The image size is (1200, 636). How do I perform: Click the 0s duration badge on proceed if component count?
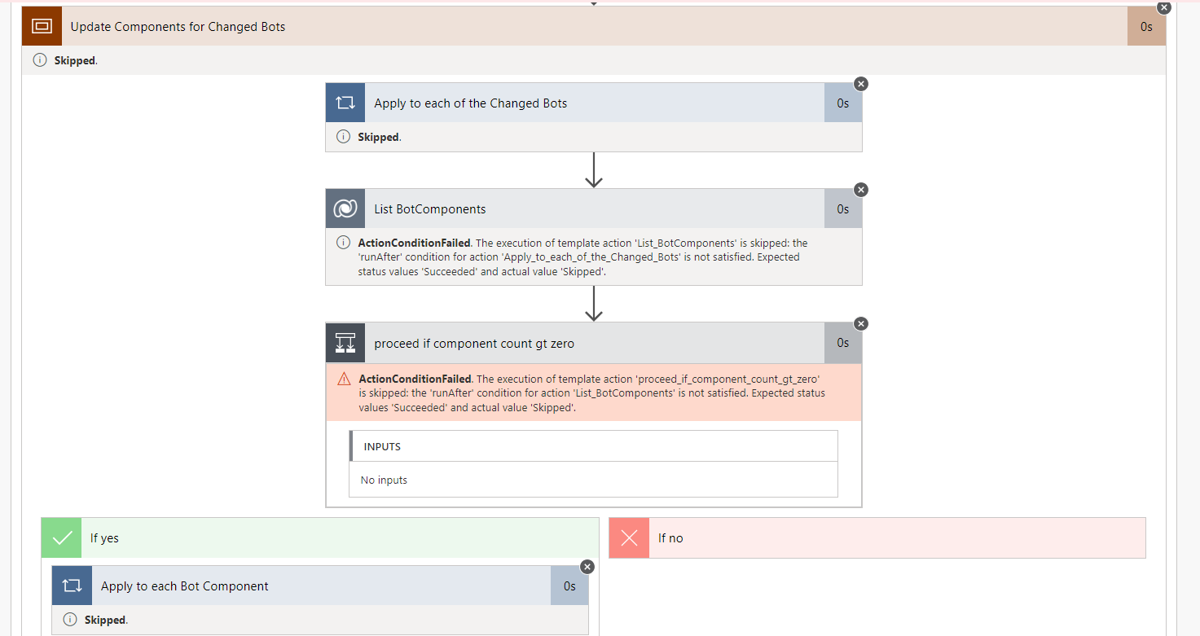tap(842, 342)
